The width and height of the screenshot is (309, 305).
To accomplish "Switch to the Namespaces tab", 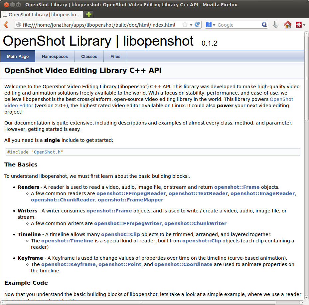I will pyautogui.click(x=55, y=57).
